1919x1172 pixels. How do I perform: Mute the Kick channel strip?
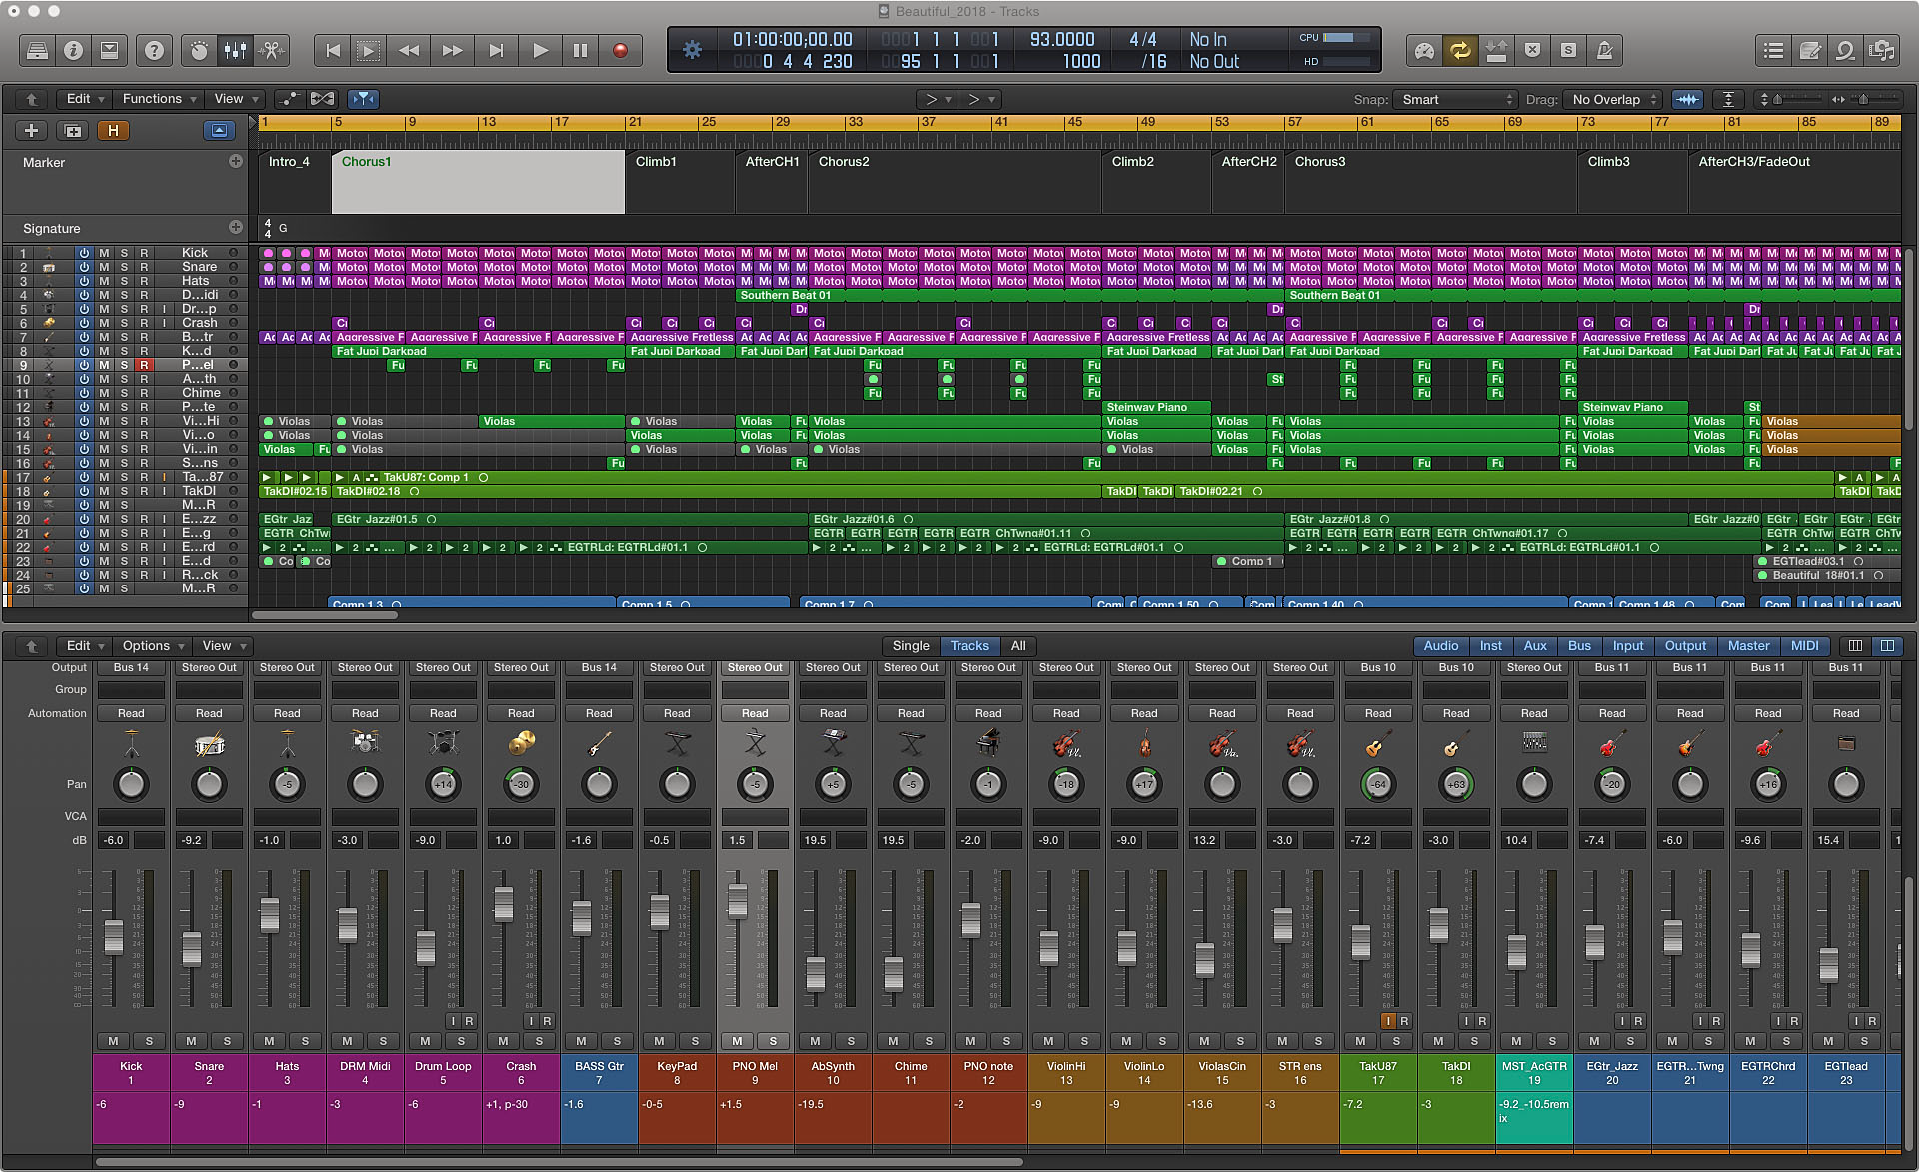[113, 1041]
